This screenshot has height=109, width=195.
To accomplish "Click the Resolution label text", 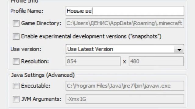I will (35, 61).
